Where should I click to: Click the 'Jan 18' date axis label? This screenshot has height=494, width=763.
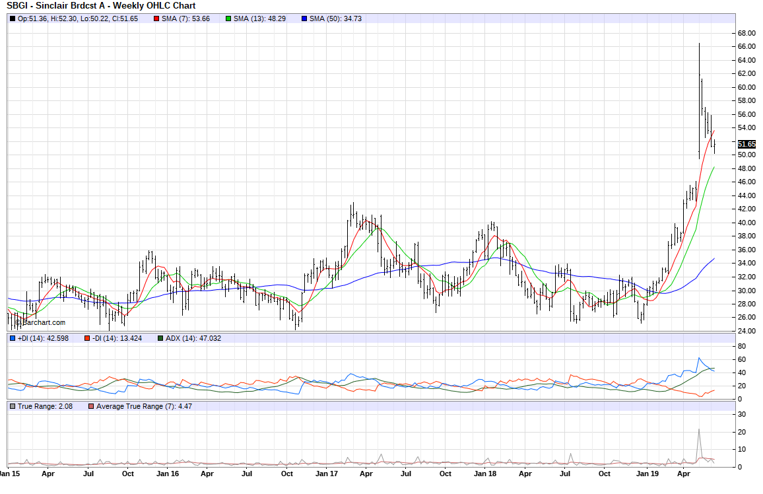[x=485, y=474]
